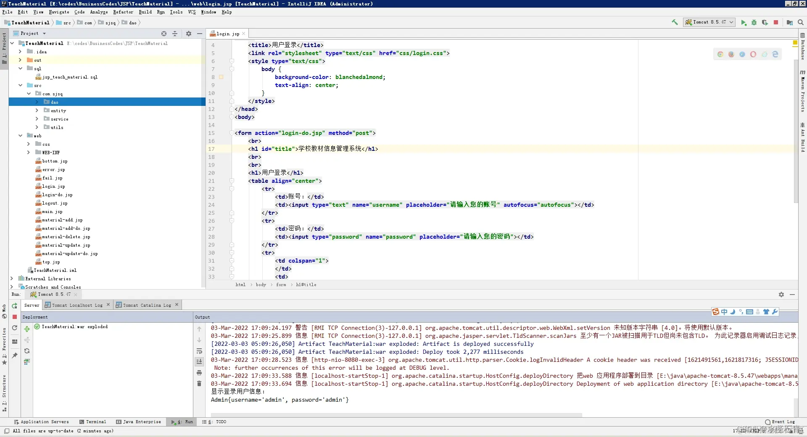Open the Event Log

click(780, 422)
